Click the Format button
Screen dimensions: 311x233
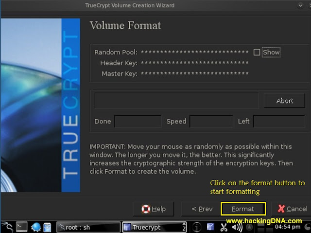point(243,209)
